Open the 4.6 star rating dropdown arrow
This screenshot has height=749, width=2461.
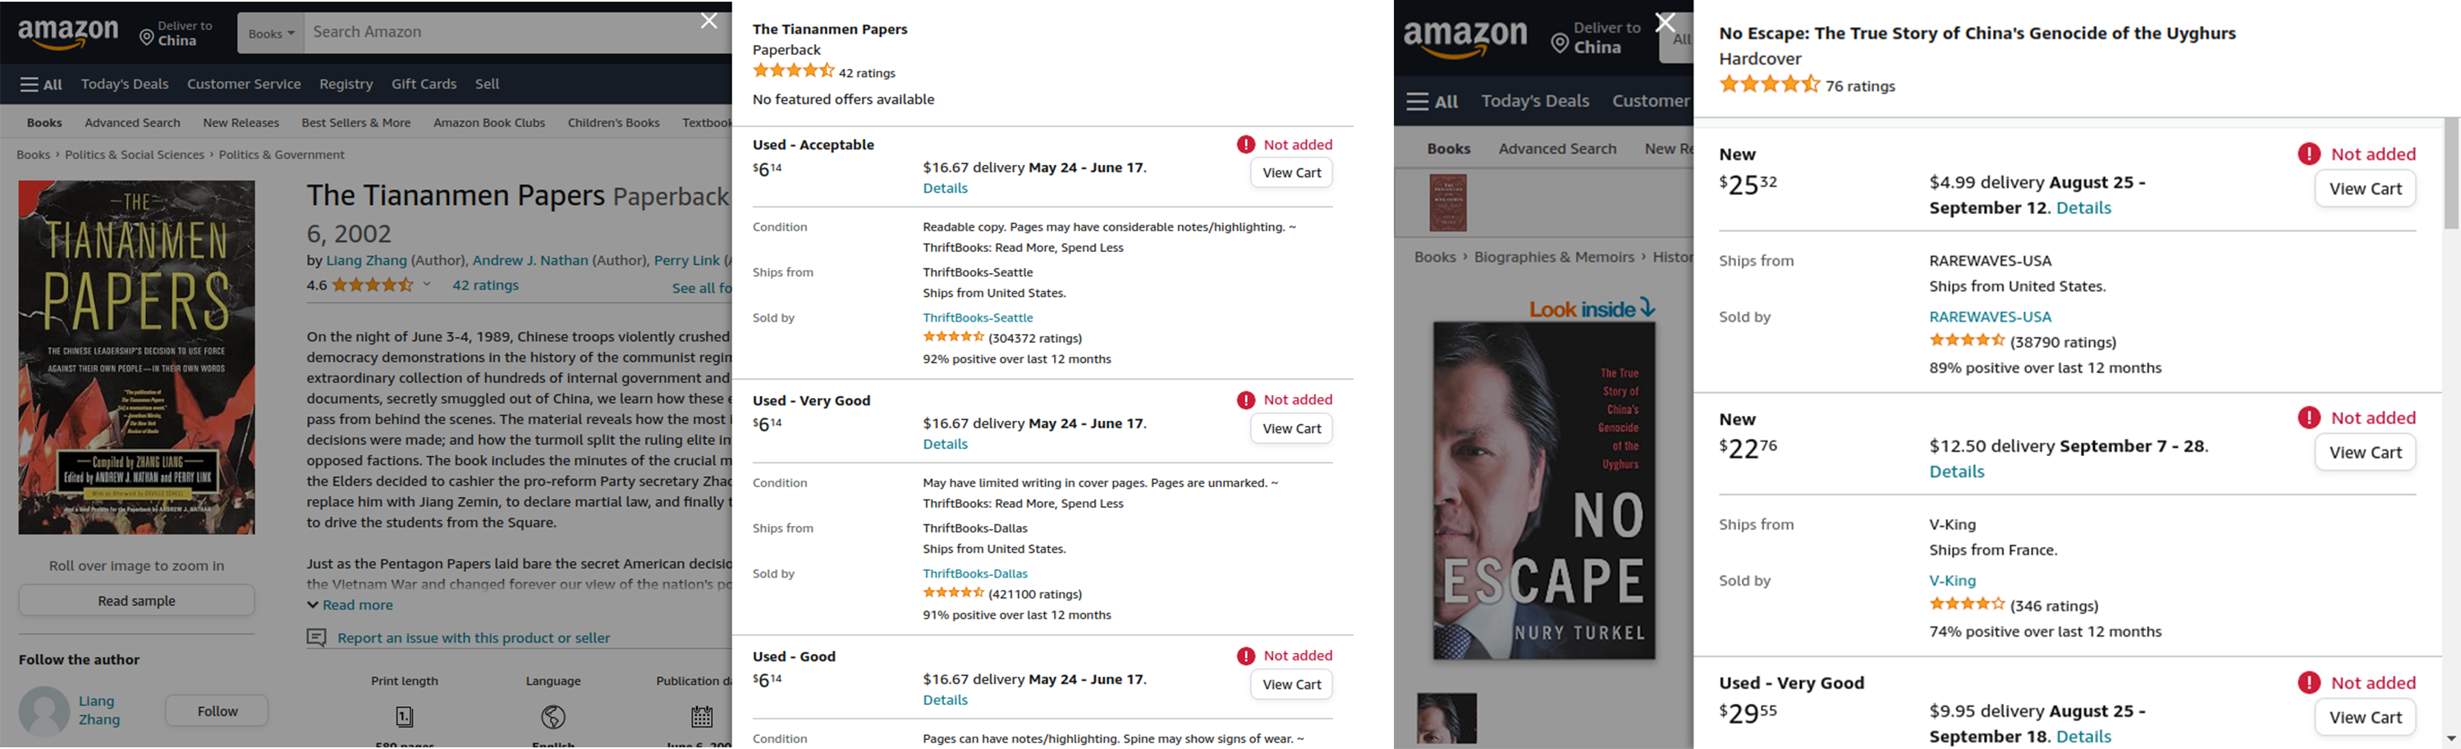click(427, 285)
